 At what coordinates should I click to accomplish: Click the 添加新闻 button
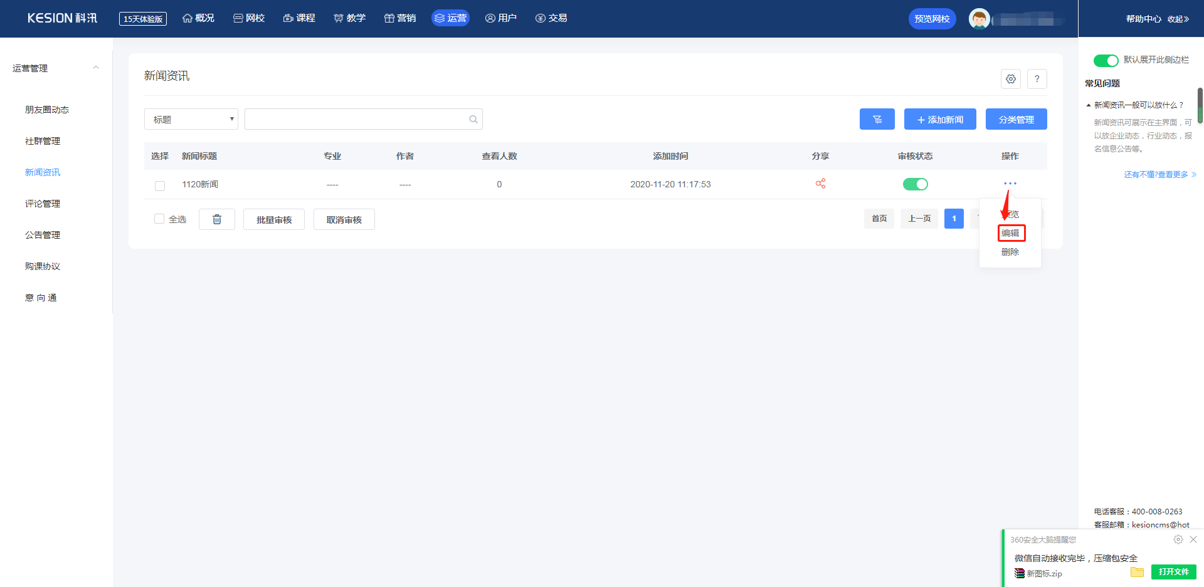pyautogui.click(x=940, y=119)
